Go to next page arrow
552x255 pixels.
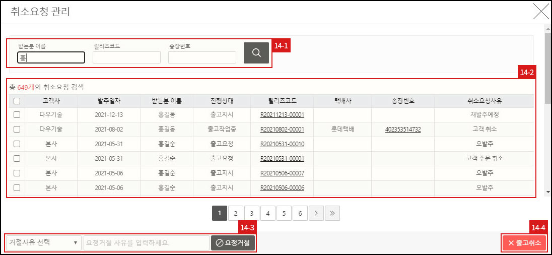[316, 214]
